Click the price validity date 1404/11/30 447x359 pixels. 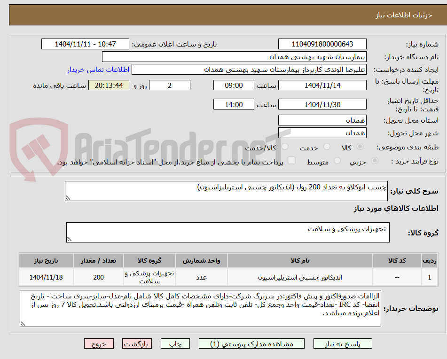click(x=322, y=104)
